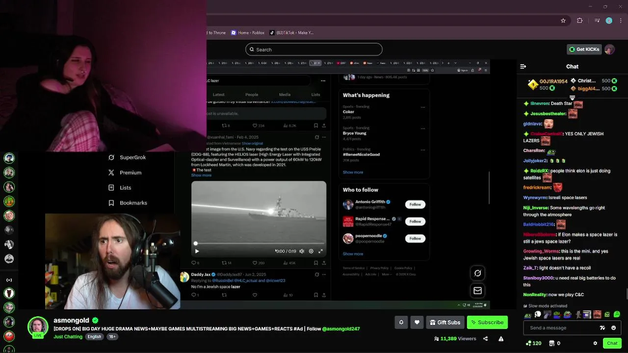The height and width of the screenshot is (353, 628).
Task: Open Bookmarks in X sidebar
Action: 128,203
